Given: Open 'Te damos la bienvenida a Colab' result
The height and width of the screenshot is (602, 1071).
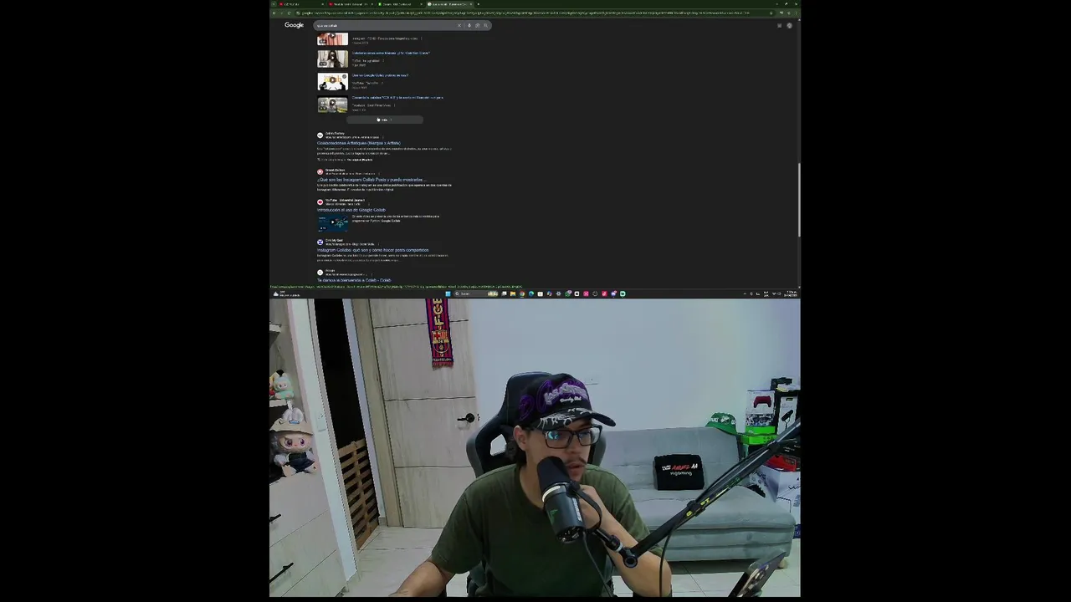Looking at the screenshot, I should click(x=354, y=280).
